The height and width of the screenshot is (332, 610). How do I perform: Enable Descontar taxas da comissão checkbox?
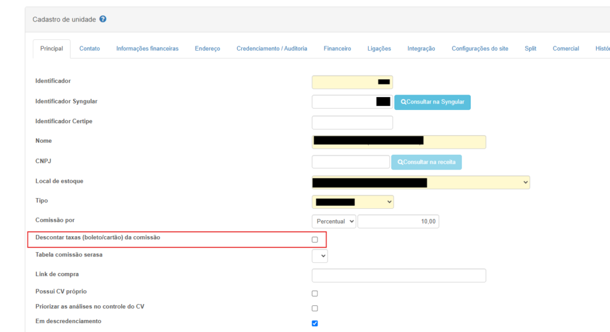click(x=315, y=240)
